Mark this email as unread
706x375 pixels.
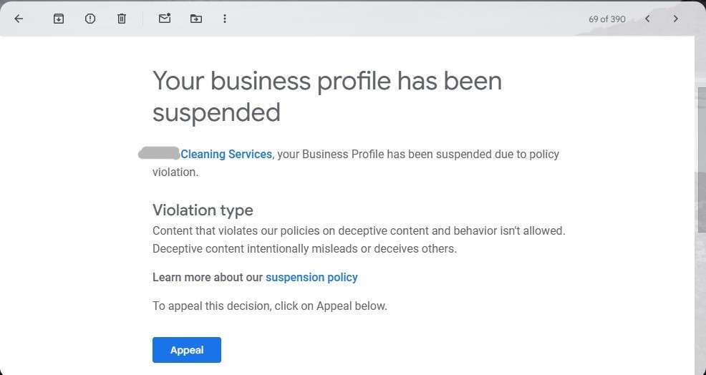tap(165, 19)
